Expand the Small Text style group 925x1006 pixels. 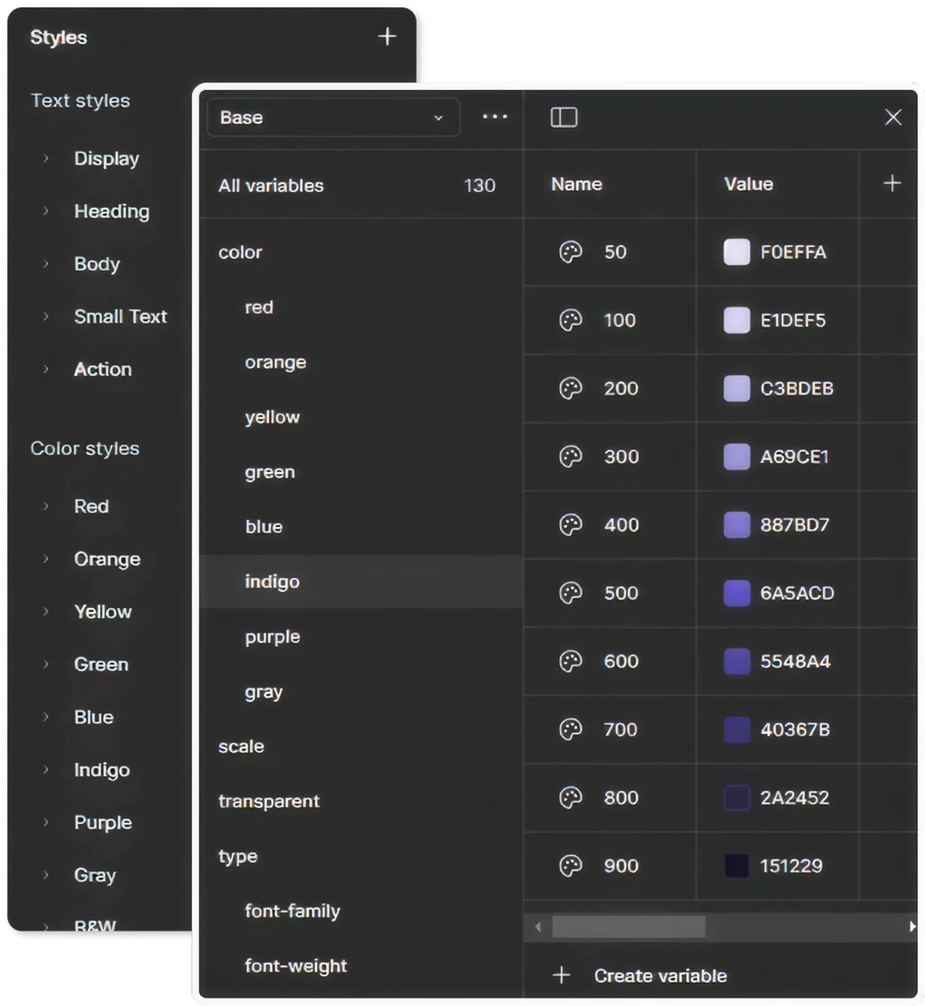tap(46, 316)
